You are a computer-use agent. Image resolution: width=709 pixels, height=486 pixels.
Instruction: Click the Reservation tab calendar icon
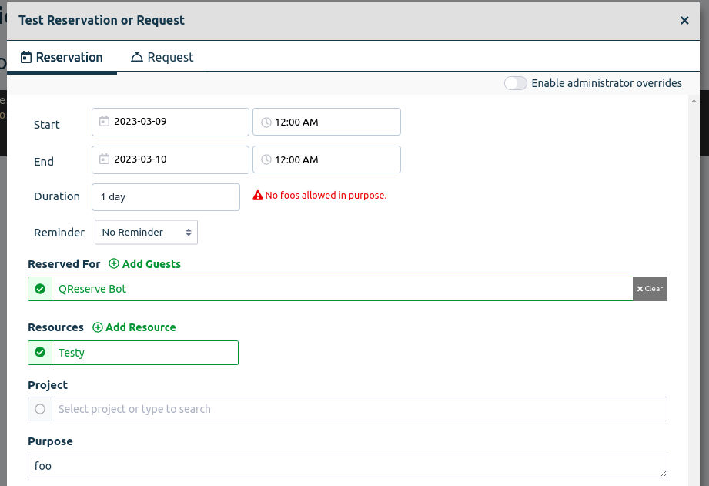[26, 58]
